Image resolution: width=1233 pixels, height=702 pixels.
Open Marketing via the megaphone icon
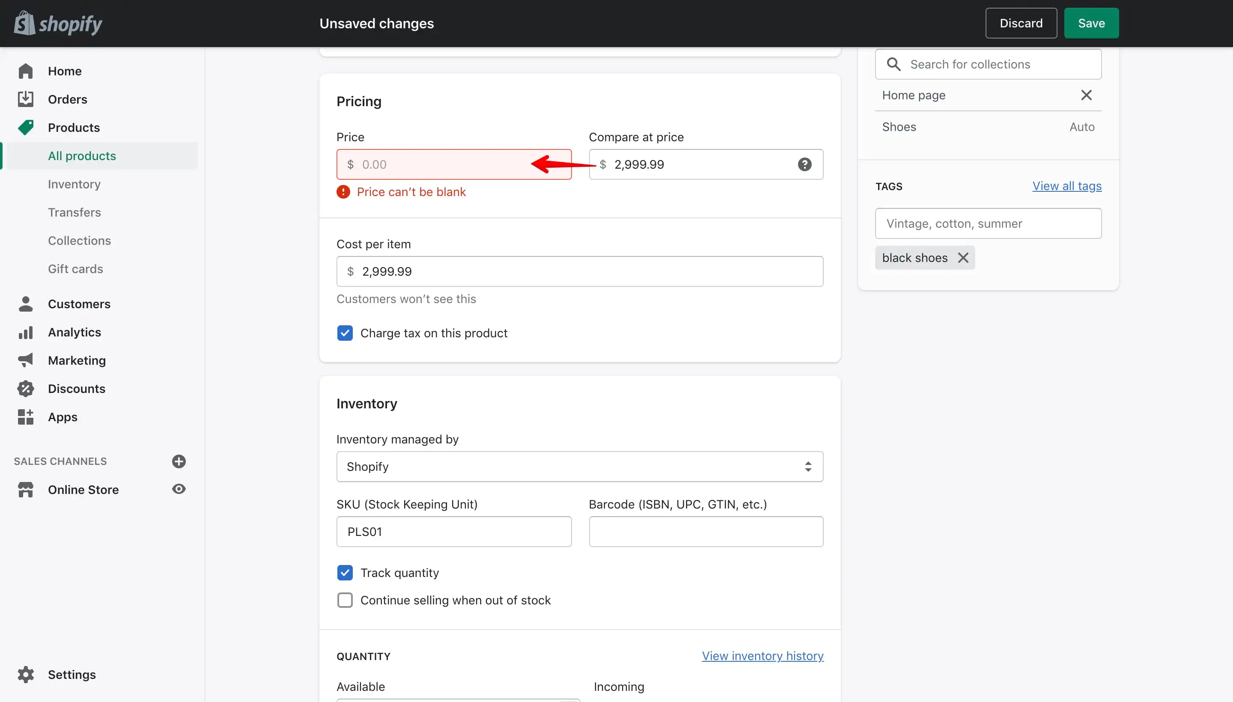tap(26, 361)
